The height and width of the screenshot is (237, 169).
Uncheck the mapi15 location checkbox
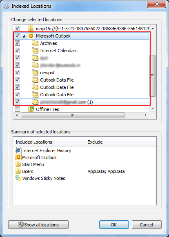pos(17,29)
